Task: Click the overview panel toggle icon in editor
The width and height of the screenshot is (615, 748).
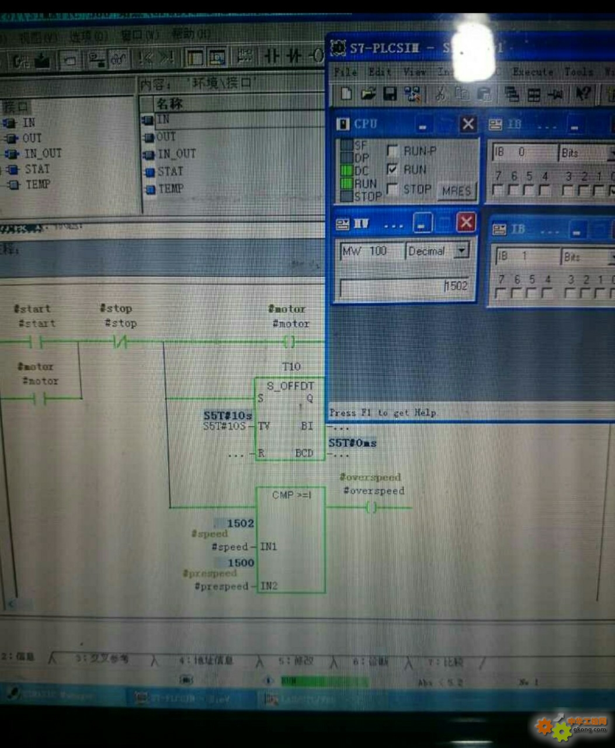Action: (194, 57)
